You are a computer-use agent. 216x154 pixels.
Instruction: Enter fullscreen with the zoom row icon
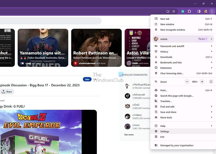pyautogui.click(x=211, y=82)
